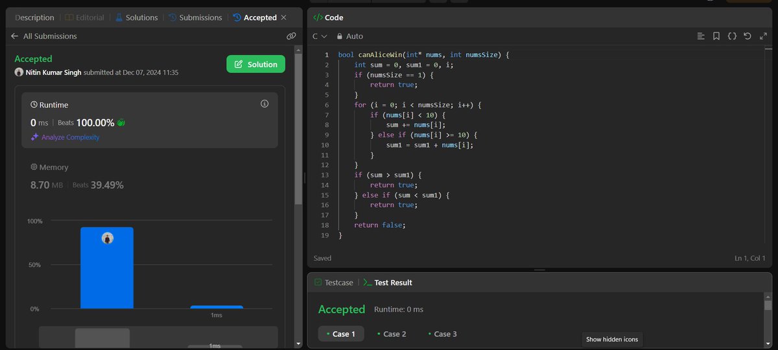Screen dimensions: 778x350
Task: Open the Test Result tab
Action: pyautogui.click(x=388, y=283)
